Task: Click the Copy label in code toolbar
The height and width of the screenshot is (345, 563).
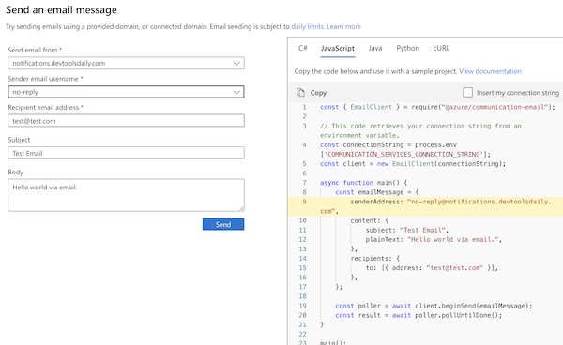Action: pyautogui.click(x=318, y=93)
